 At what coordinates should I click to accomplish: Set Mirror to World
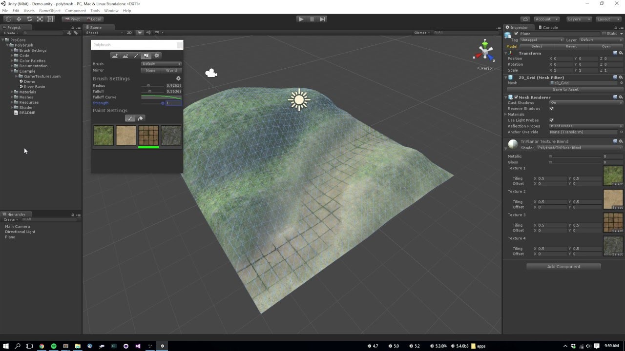tap(171, 70)
